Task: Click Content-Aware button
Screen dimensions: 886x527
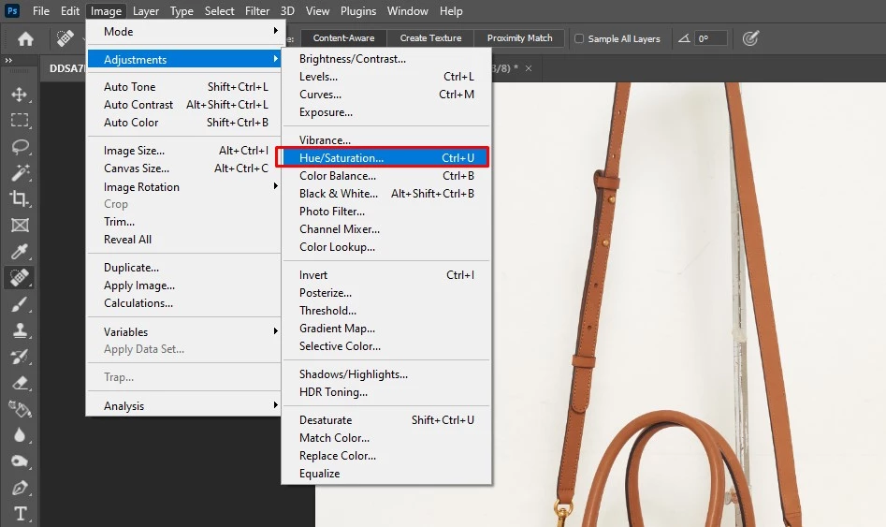Action: 343,37
